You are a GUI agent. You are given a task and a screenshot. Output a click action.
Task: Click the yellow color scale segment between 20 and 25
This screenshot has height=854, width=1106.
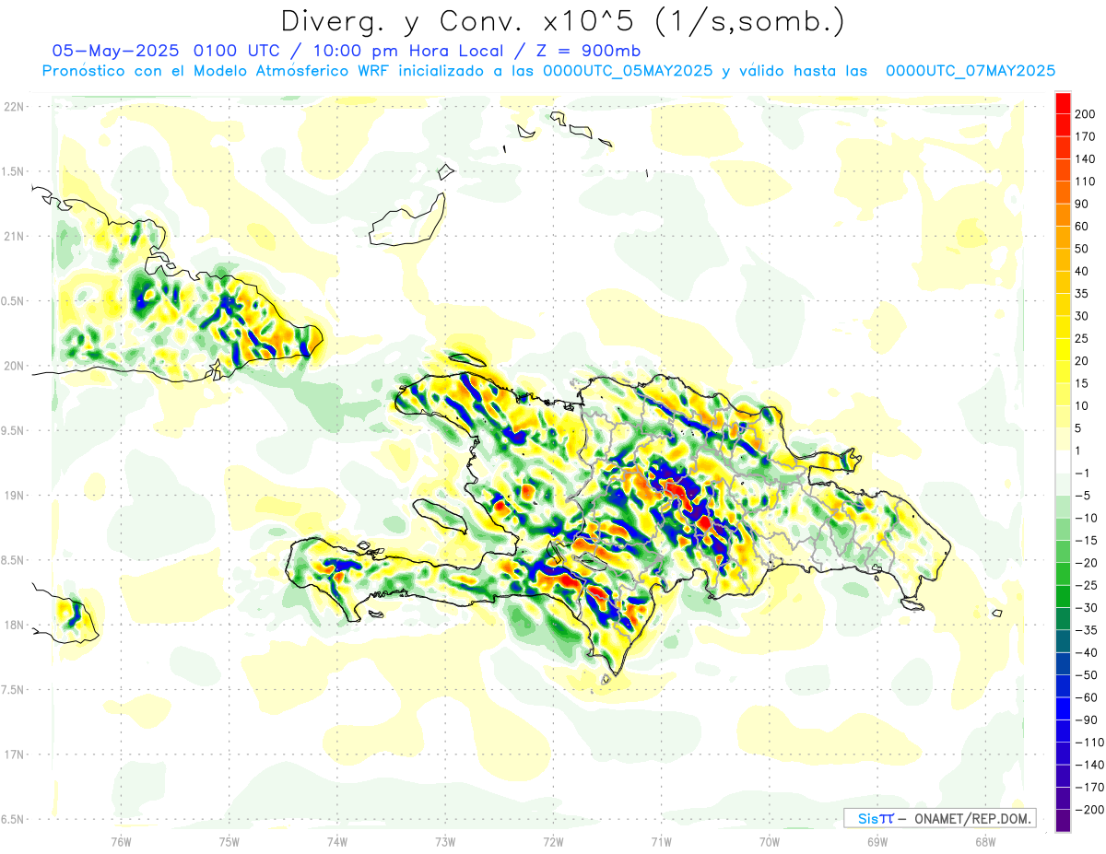1063,349
